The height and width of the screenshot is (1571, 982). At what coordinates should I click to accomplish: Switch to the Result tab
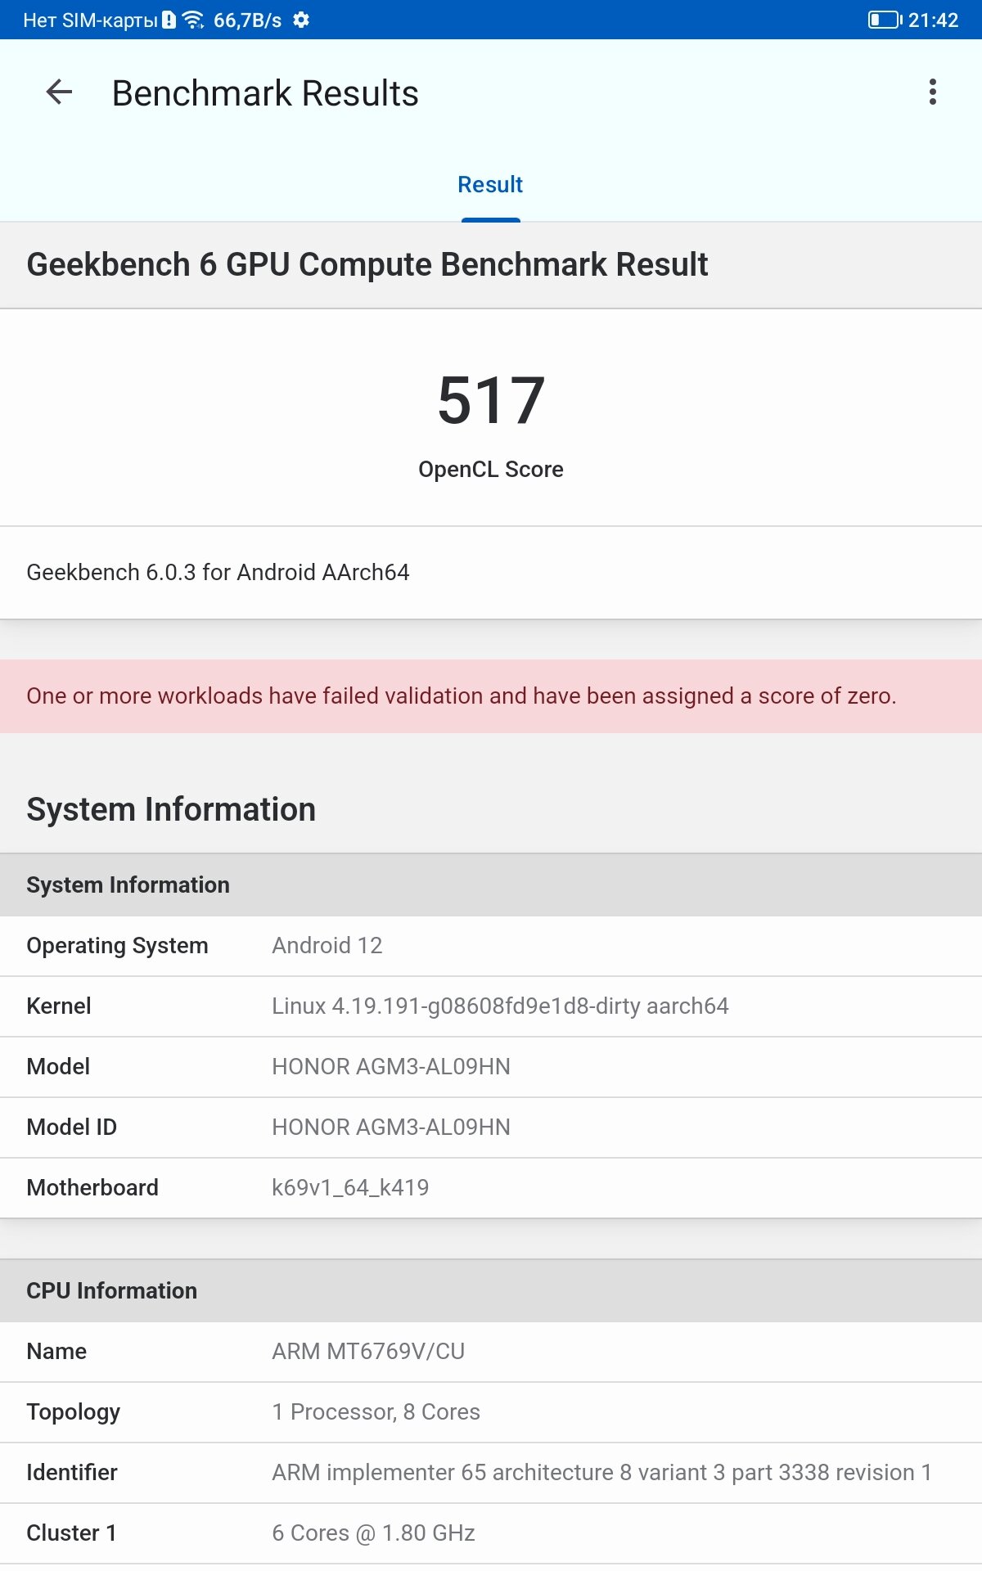click(x=490, y=185)
